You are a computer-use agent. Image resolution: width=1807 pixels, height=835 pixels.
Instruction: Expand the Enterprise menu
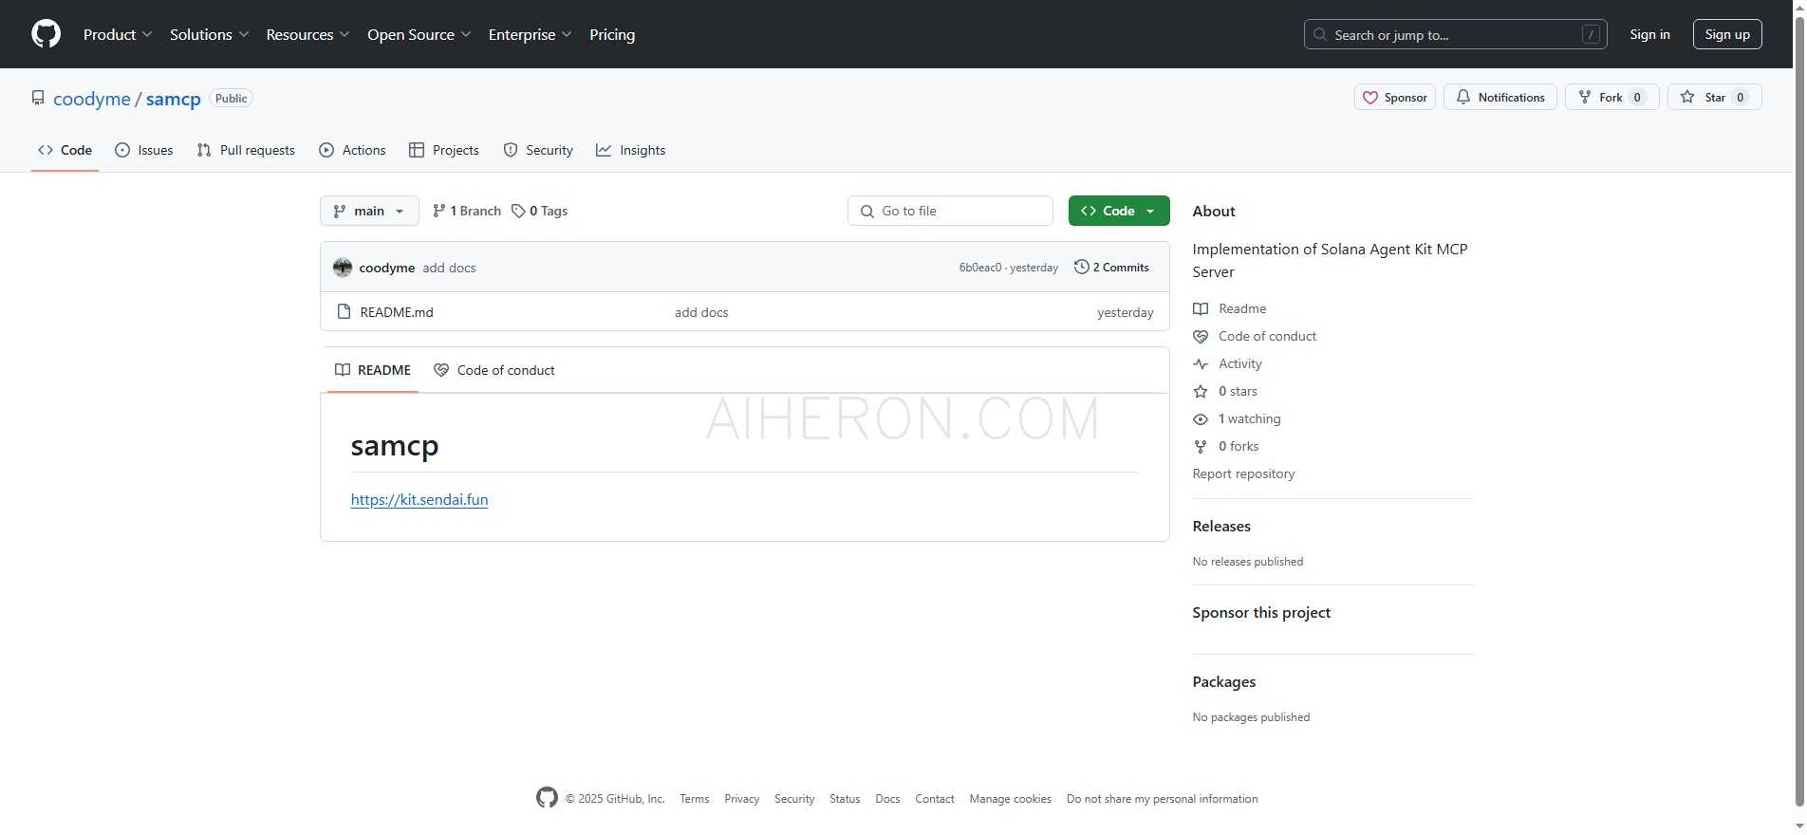[530, 34]
